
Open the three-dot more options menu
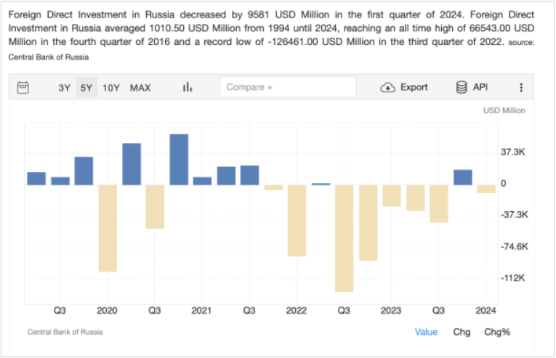[521, 88]
